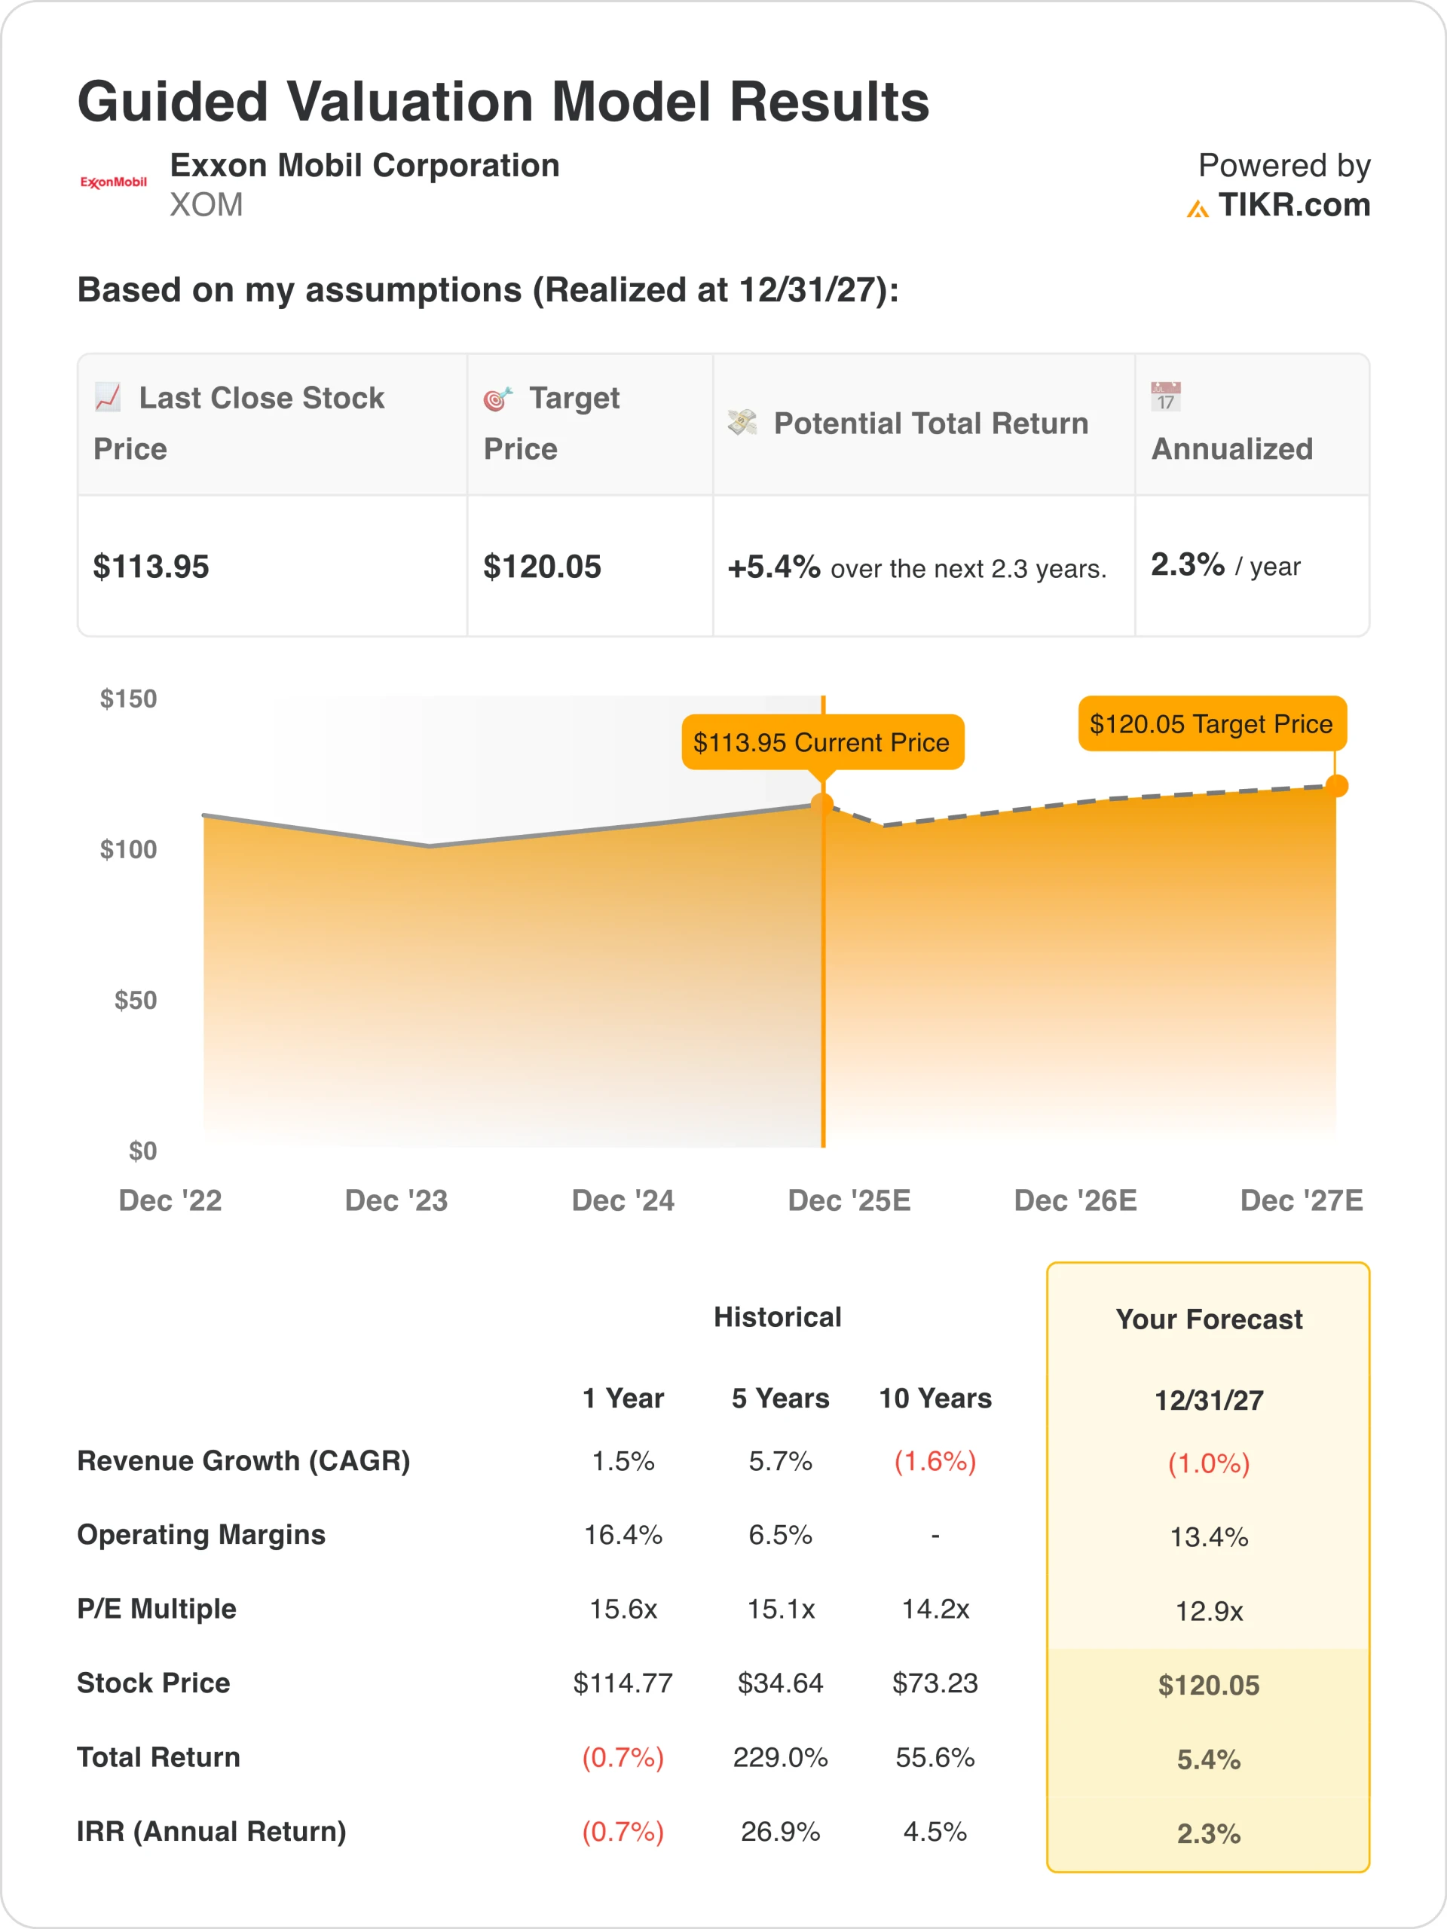Click the calendar icon above Annualized
Image resolution: width=1447 pixels, height=1929 pixels.
[x=1165, y=396]
